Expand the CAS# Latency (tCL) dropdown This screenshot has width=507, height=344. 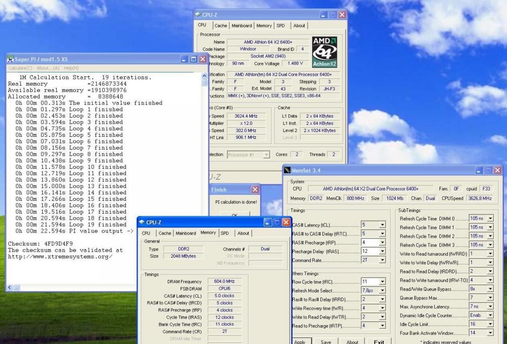(x=382, y=225)
